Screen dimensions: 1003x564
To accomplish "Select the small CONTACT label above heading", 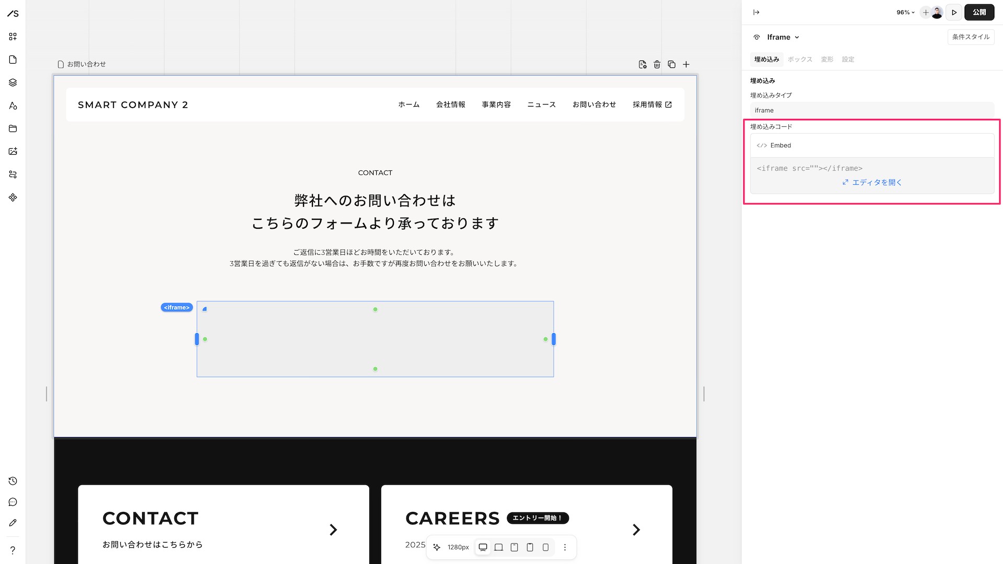I will [x=375, y=173].
